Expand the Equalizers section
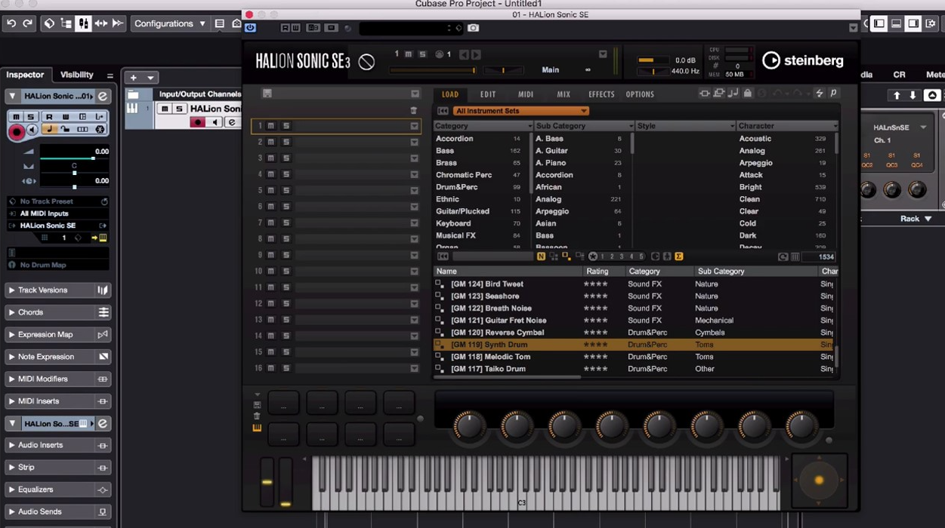 57,490
